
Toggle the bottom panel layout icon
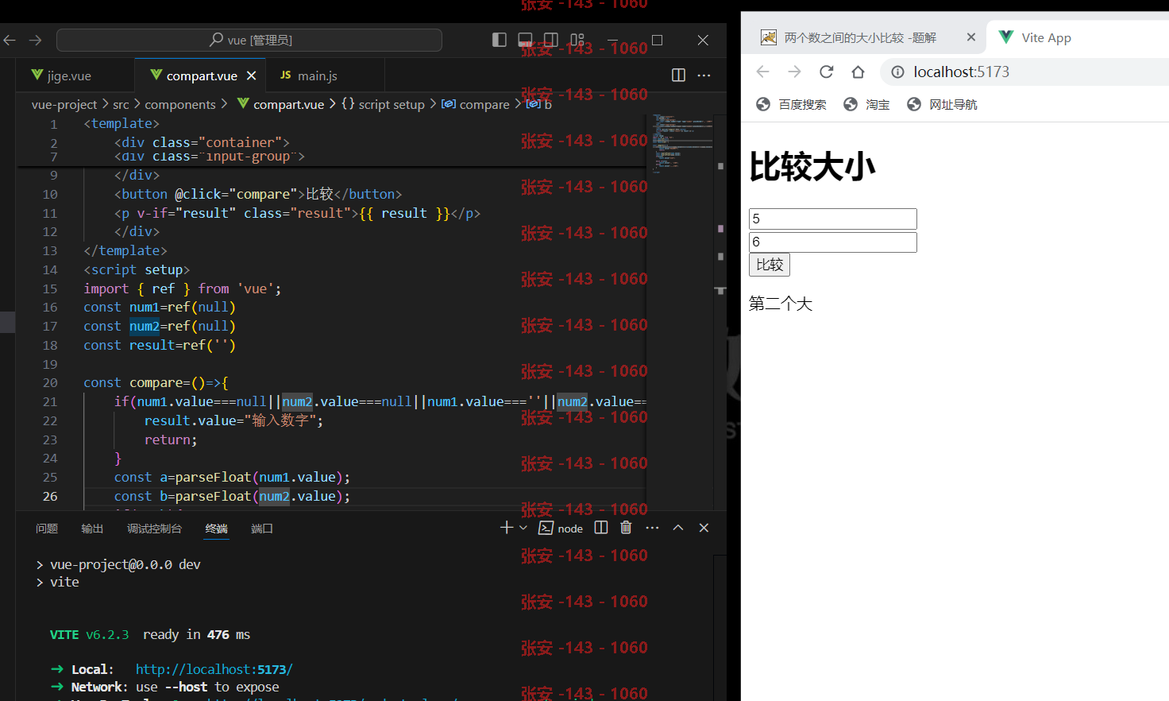525,40
